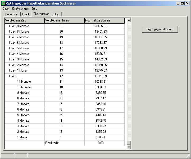Select the 1 Jahr 9 Monate row
The image size is (191, 159).
pos(25,26)
